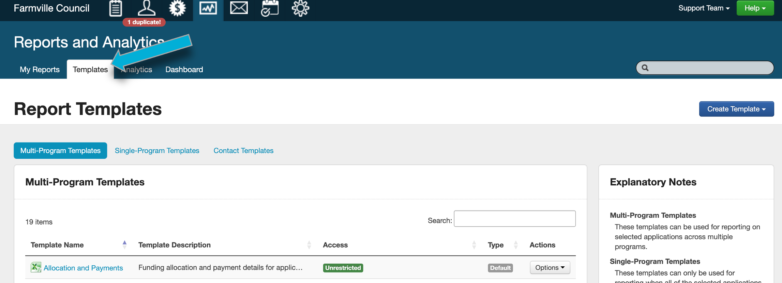Screen dimensions: 782x283
Task: Open the Allocation and Payments template link
Action: [x=83, y=268]
